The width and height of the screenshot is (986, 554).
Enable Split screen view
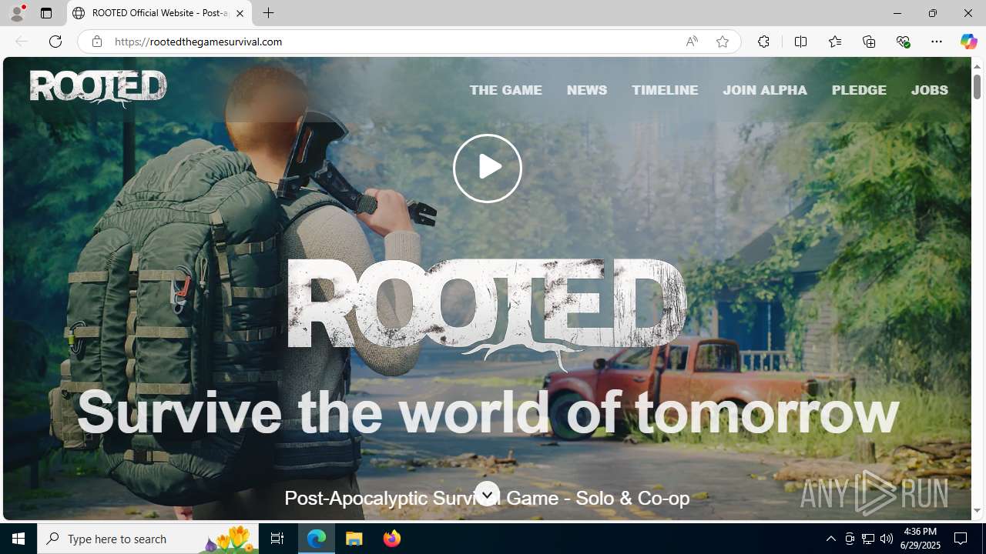coord(800,42)
